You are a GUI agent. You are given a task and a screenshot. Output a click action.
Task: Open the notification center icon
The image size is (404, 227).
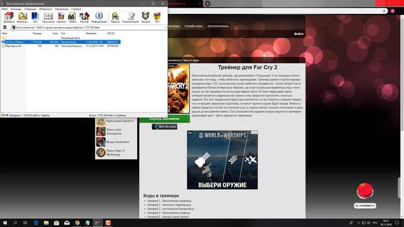click(397, 223)
